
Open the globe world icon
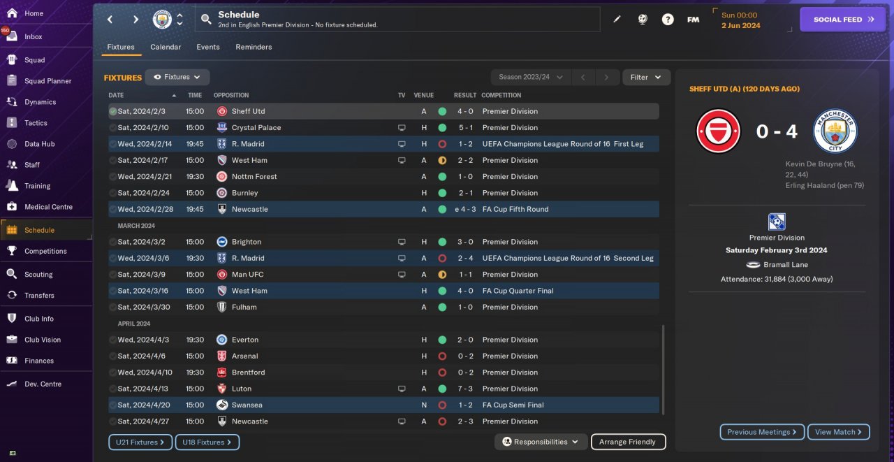pyautogui.click(x=643, y=20)
